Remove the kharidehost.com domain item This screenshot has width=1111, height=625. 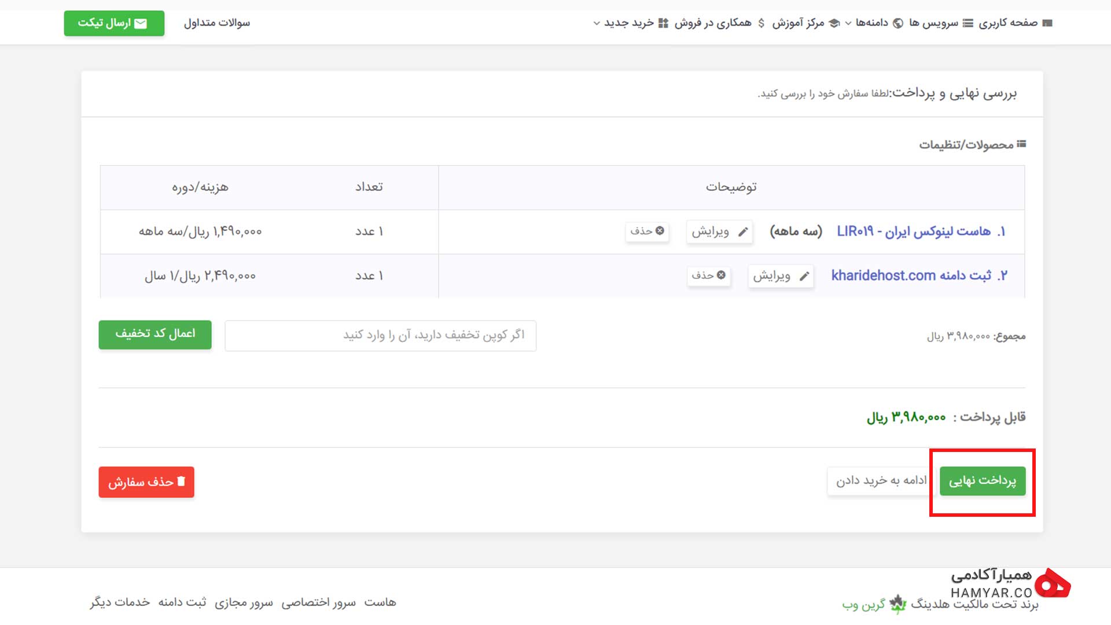[x=708, y=275]
